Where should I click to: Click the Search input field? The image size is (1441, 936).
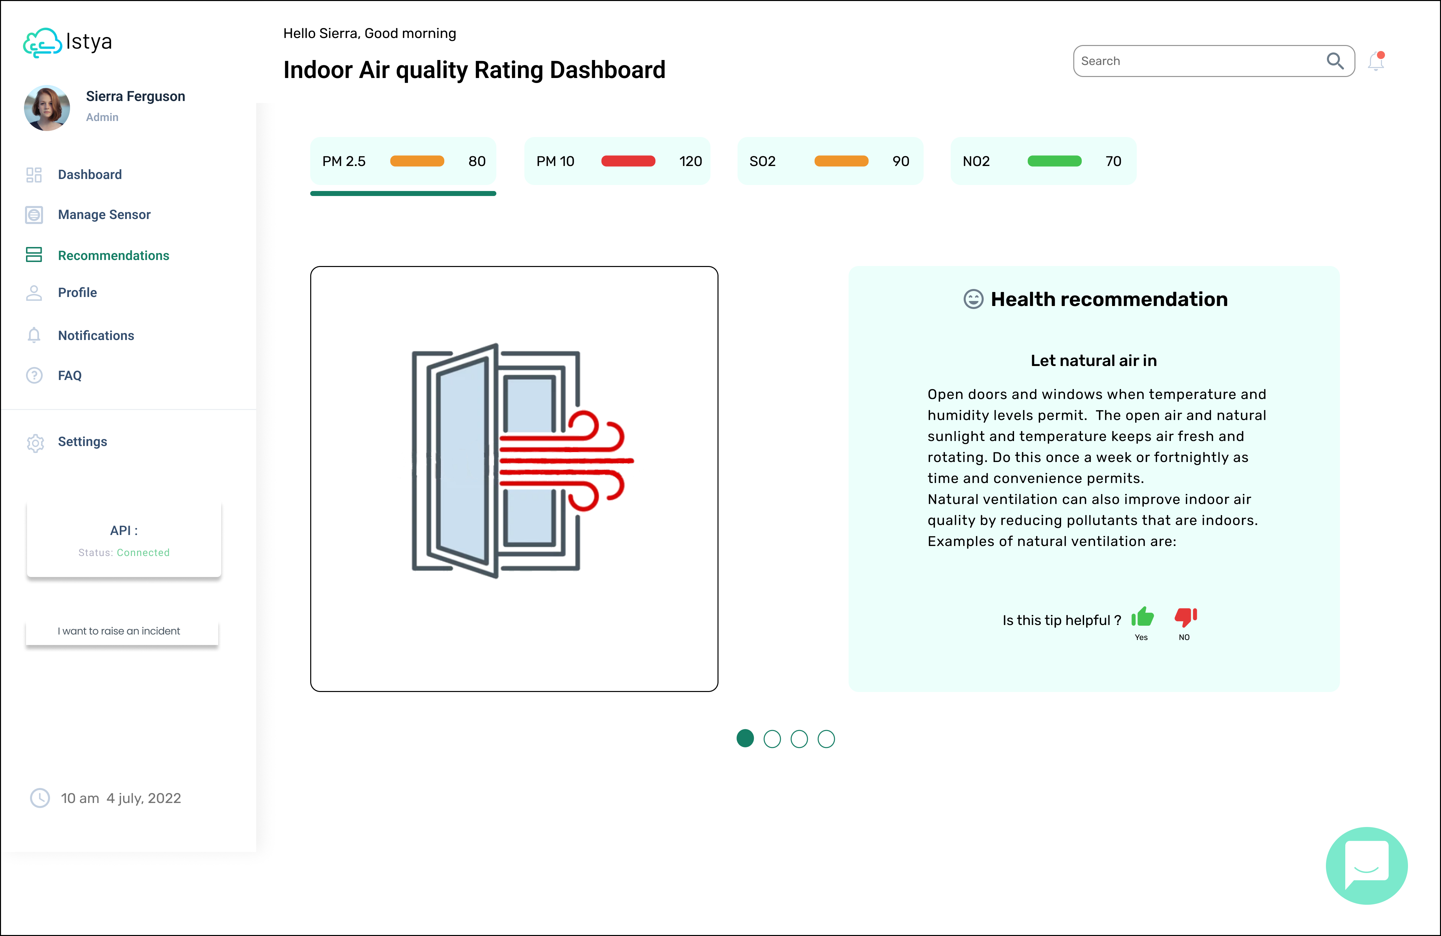tap(1214, 61)
